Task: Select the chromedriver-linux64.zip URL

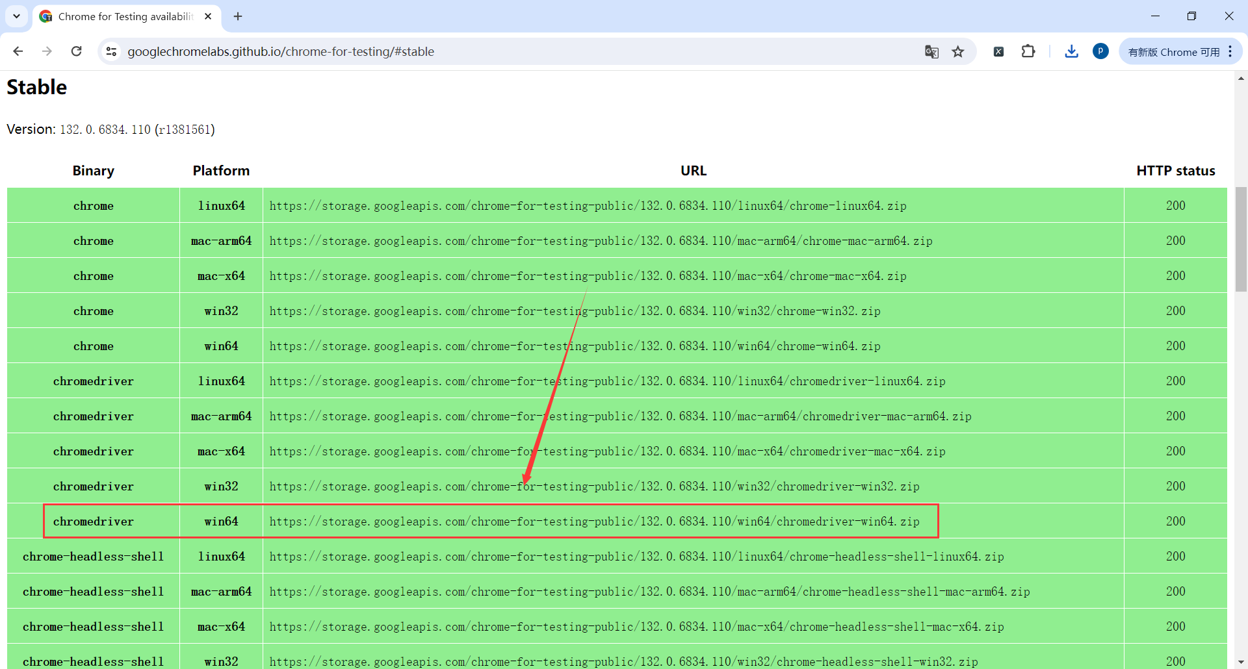Action: tap(608, 381)
